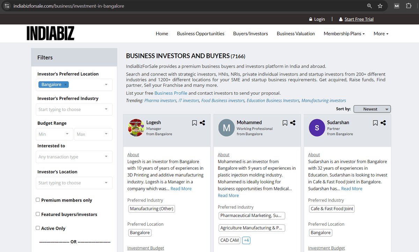Click the Login link
The height and width of the screenshot is (252, 419).
pyautogui.click(x=317, y=19)
